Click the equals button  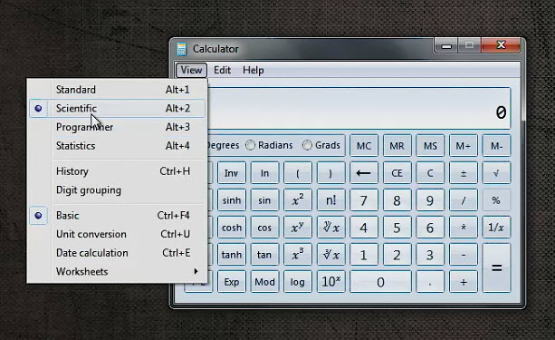496,268
